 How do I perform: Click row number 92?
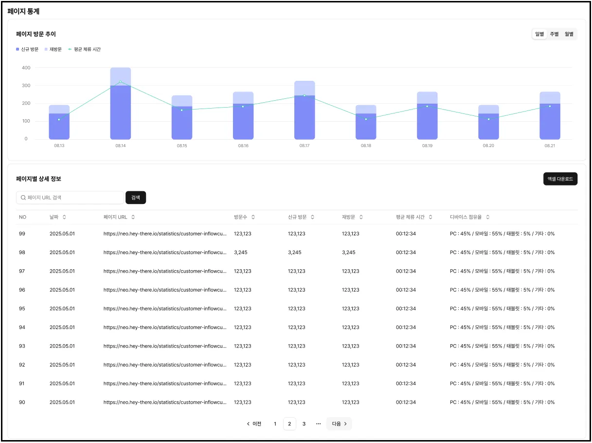[22, 365]
